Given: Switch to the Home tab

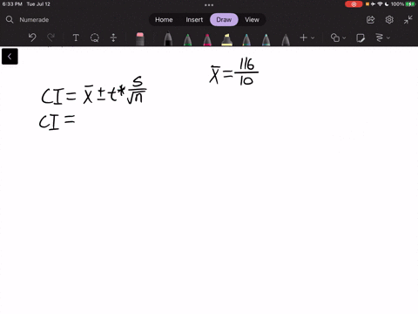Looking at the screenshot, I should click(x=164, y=20).
